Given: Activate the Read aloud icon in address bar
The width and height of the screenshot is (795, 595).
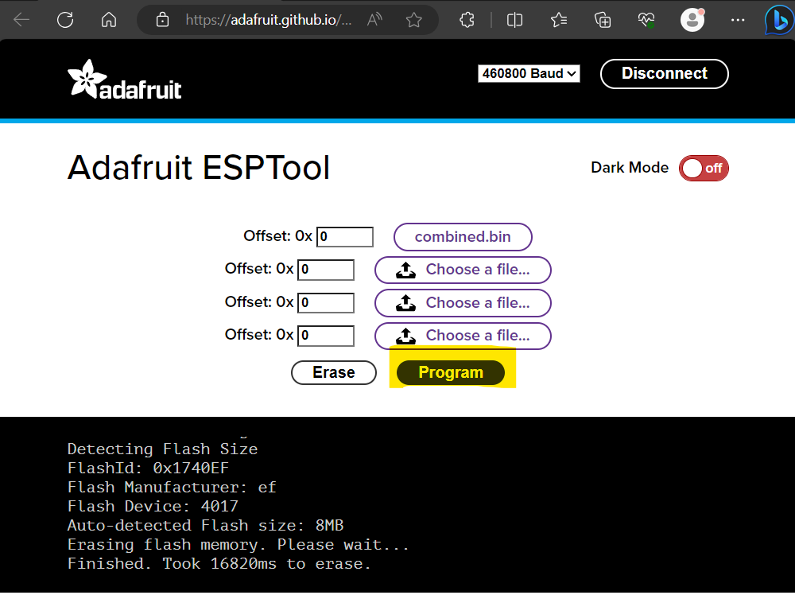Looking at the screenshot, I should coord(374,20).
